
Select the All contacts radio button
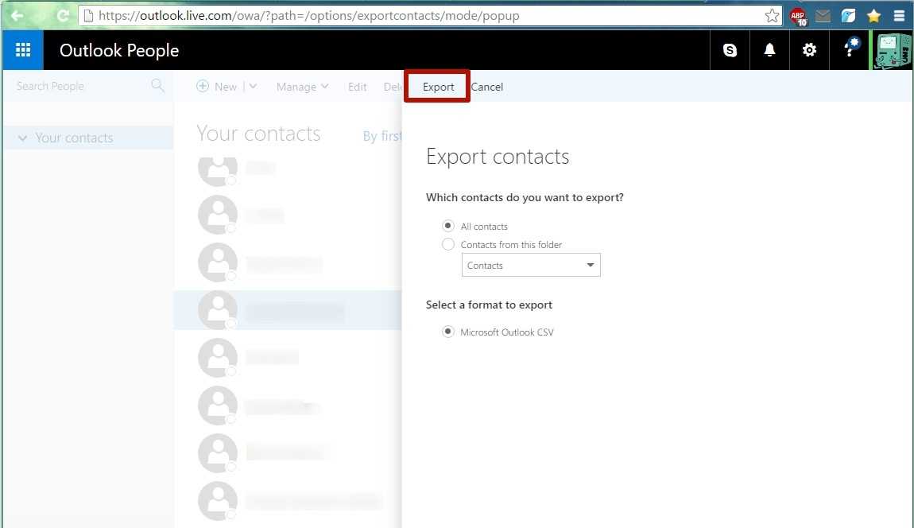[x=448, y=226]
